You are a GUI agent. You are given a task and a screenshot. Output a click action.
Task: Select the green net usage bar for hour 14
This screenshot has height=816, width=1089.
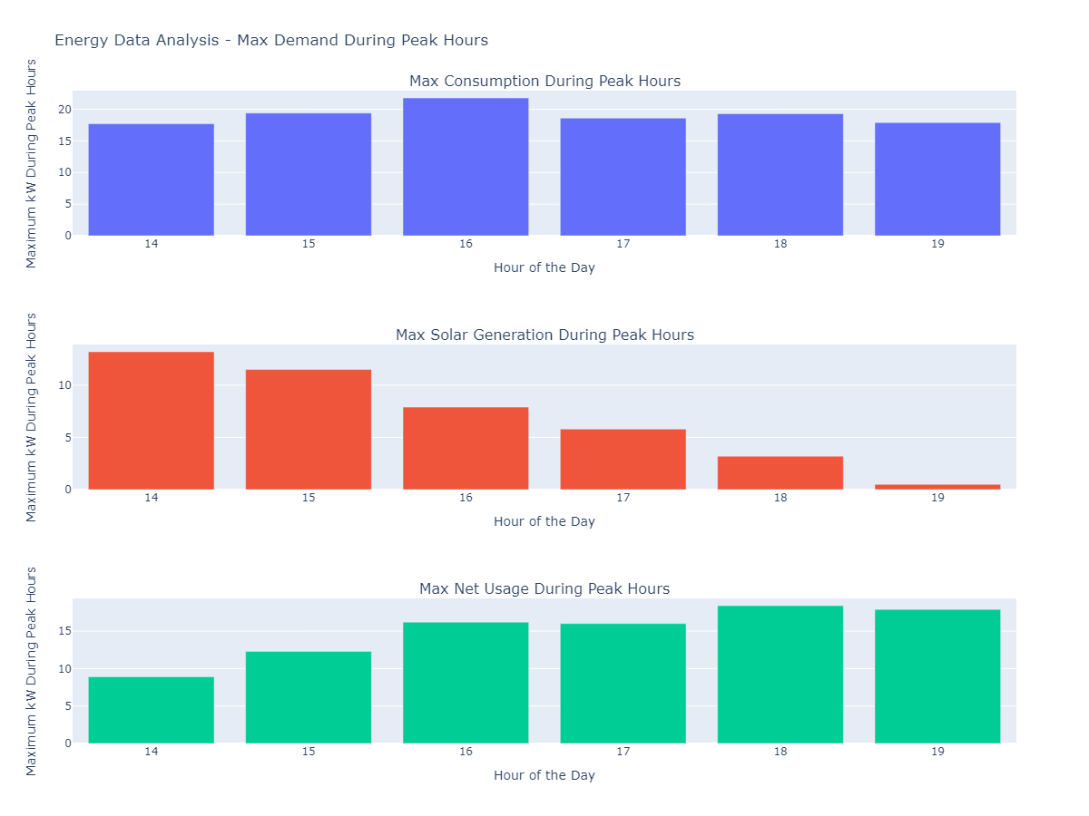[x=151, y=710]
